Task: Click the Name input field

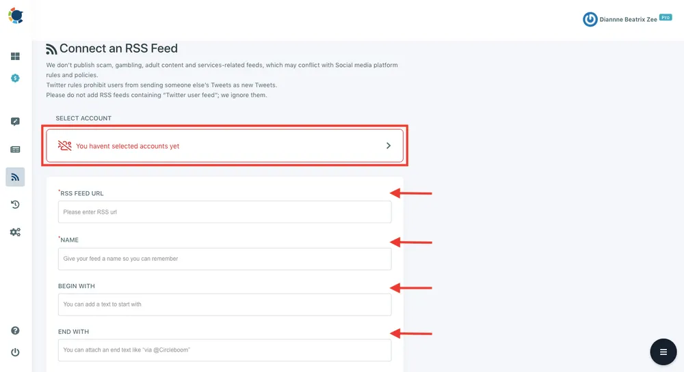Action: click(224, 259)
